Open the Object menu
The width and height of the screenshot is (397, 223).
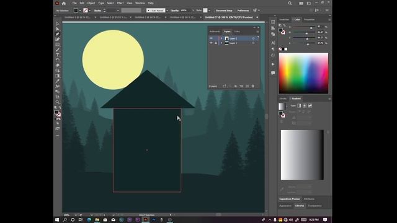[x=91, y=3]
